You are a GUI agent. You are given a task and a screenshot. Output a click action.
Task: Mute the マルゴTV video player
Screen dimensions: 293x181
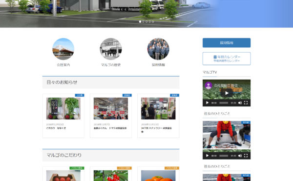click(x=240, y=103)
